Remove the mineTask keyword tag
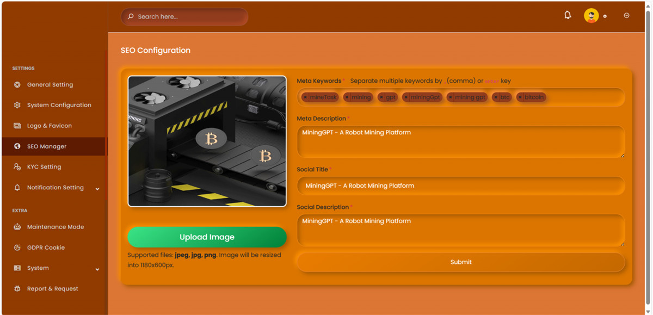Image resolution: width=653 pixels, height=315 pixels. point(305,97)
